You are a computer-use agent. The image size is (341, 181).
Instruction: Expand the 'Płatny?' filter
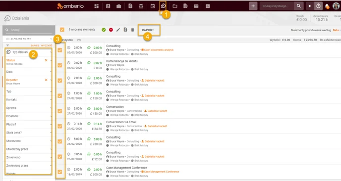pyautogui.click(x=28, y=124)
